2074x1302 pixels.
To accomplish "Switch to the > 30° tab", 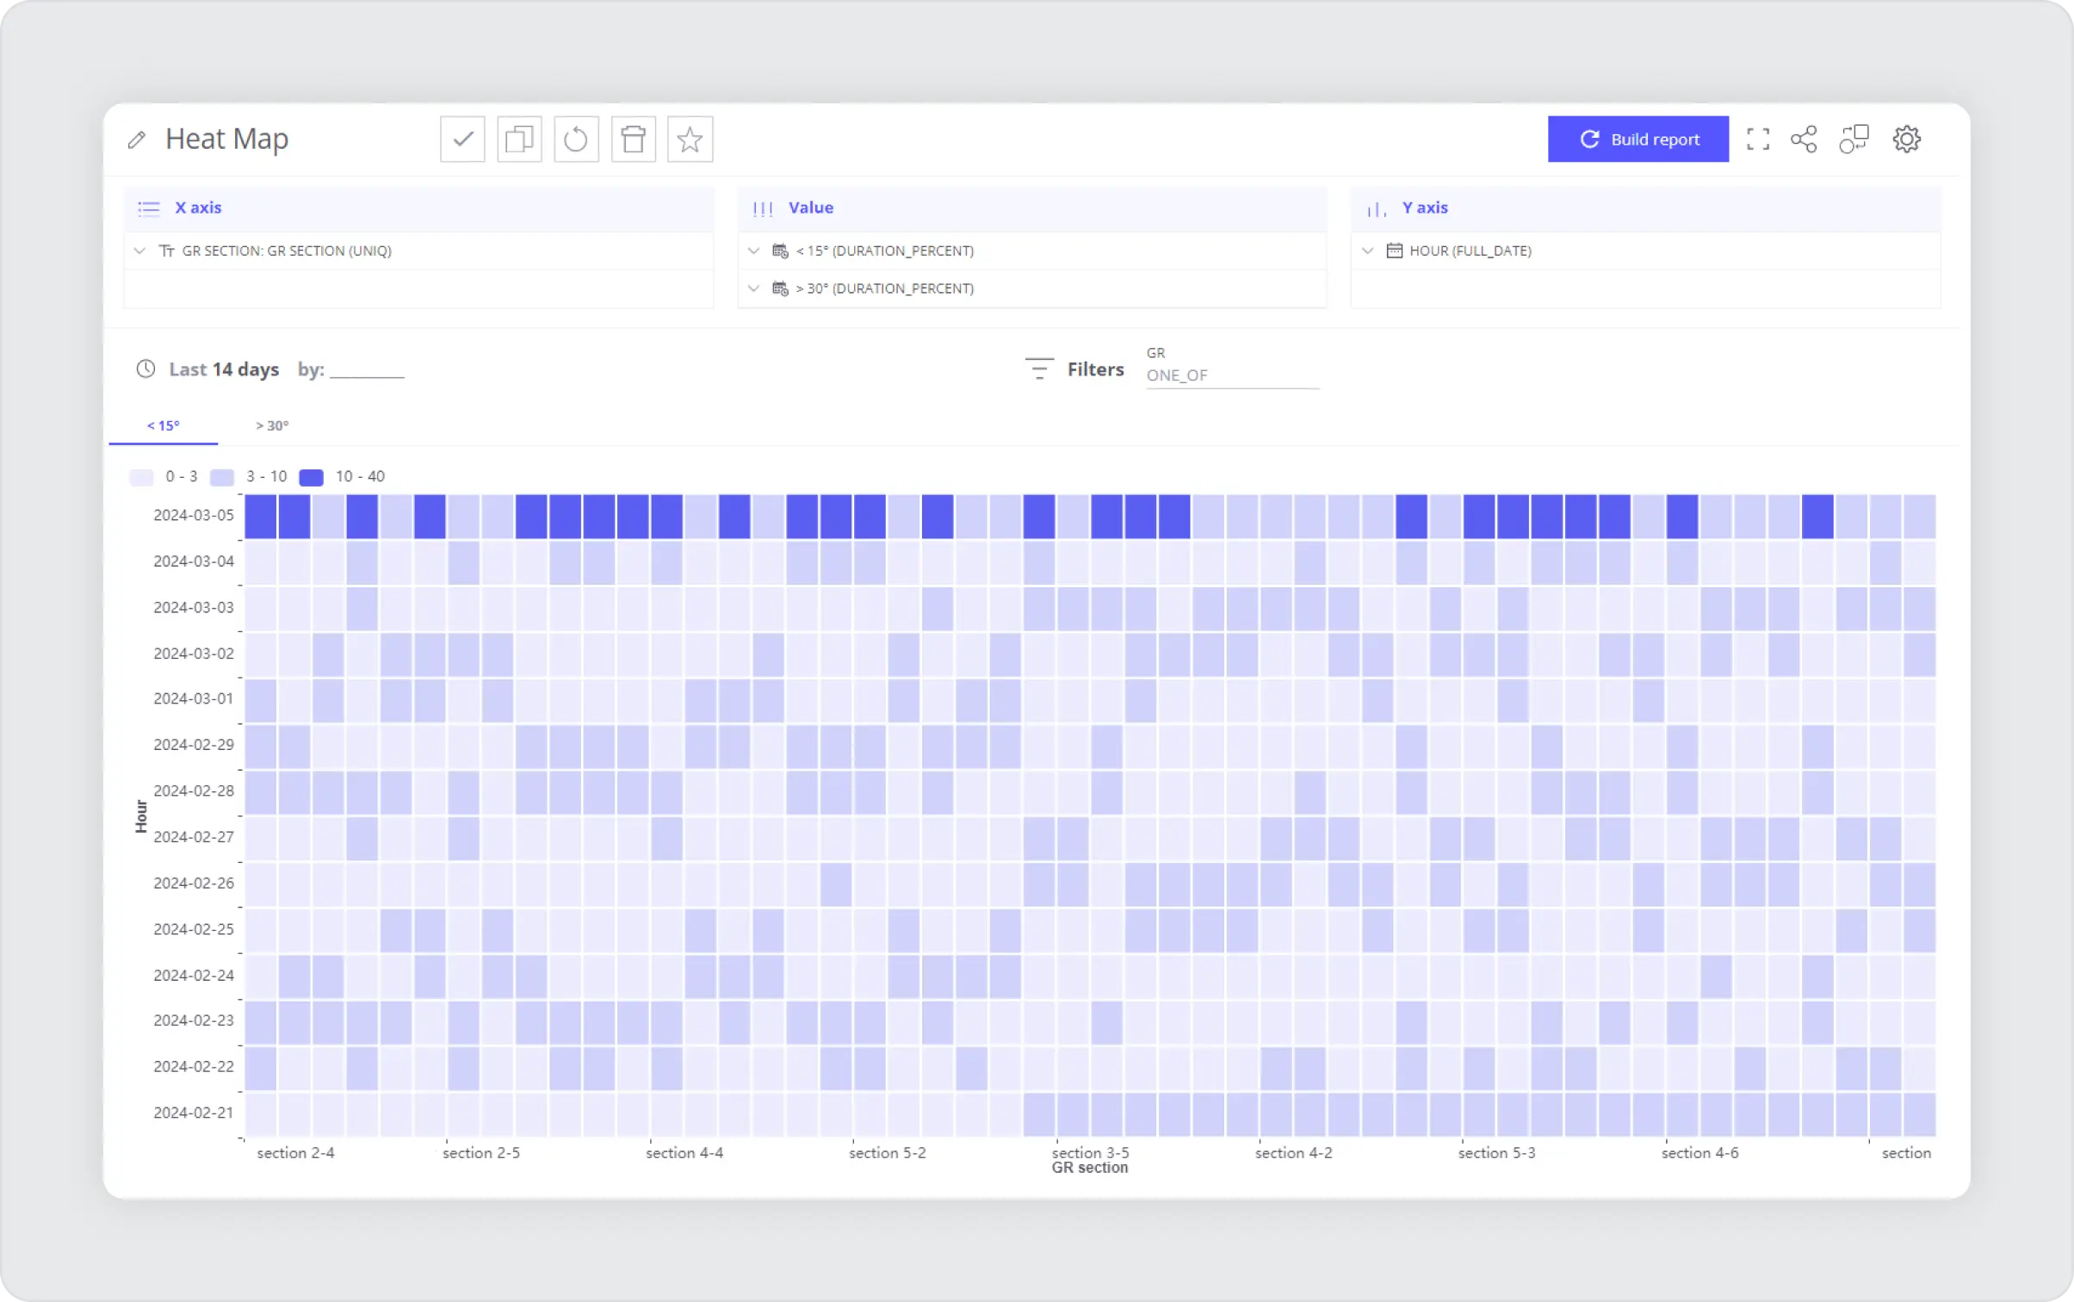I will [272, 425].
